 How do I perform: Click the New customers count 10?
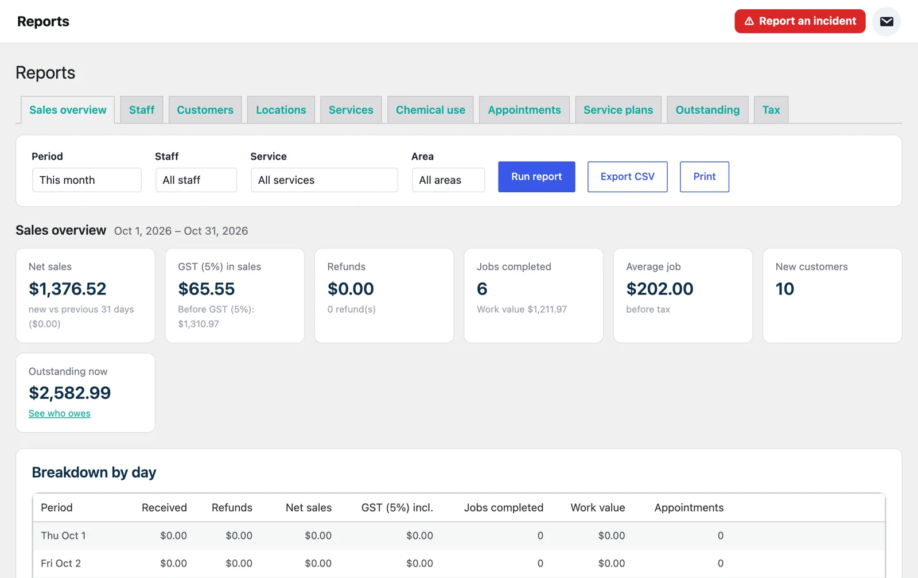tap(785, 289)
